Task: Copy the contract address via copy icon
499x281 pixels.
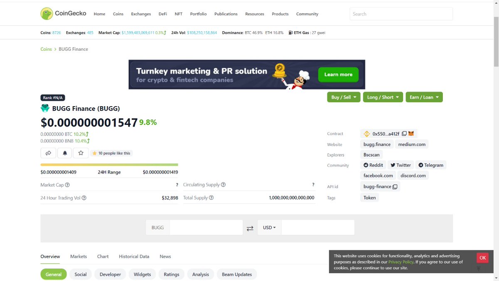Action: 404,134
